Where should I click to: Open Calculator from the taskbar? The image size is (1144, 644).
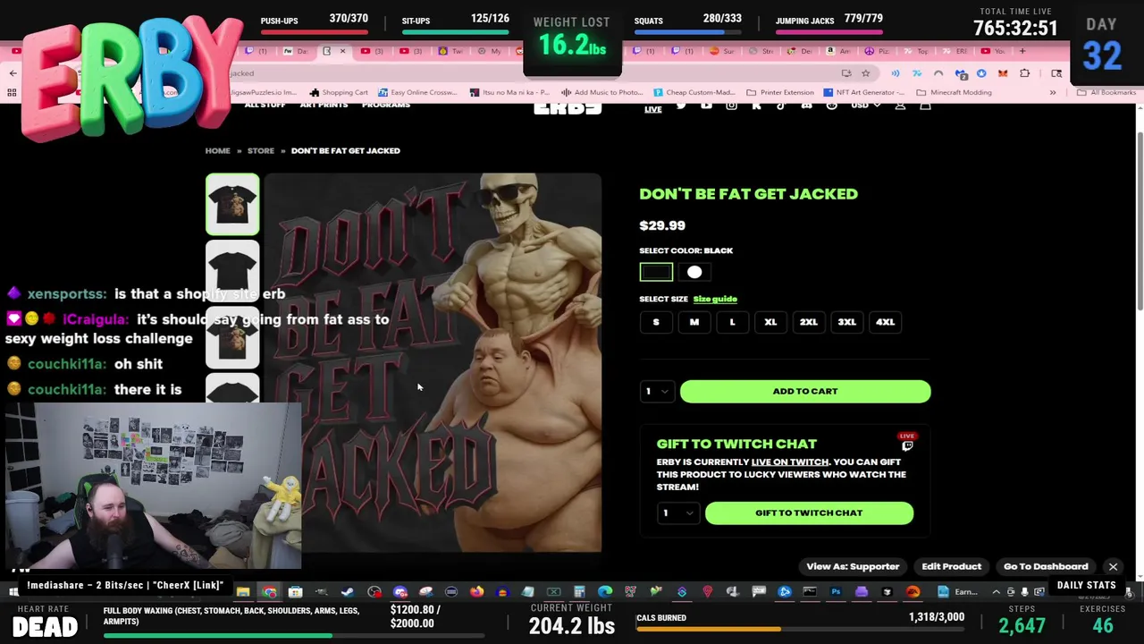pyautogui.click(x=580, y=591)
